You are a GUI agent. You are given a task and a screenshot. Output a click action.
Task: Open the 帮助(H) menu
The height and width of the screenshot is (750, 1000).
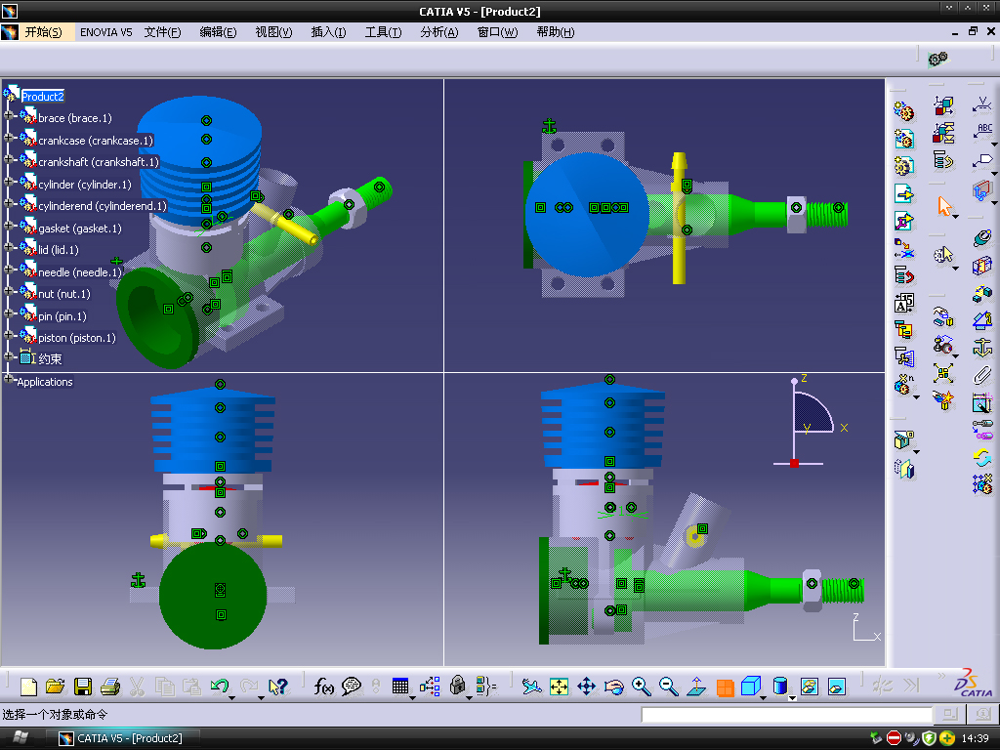point(556,32)
